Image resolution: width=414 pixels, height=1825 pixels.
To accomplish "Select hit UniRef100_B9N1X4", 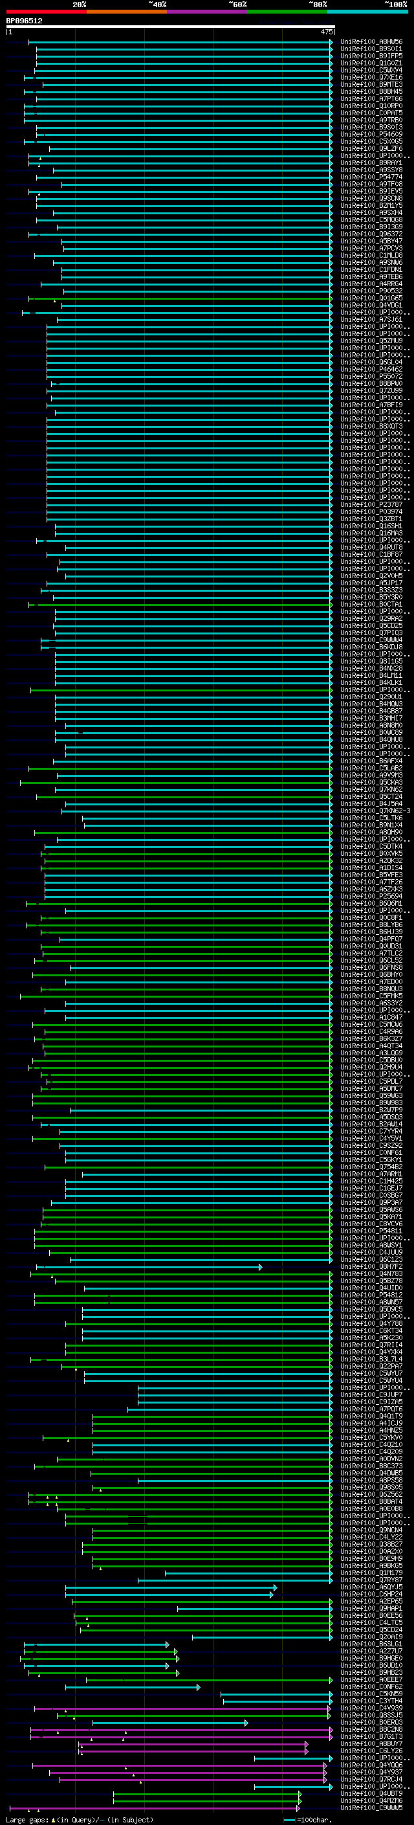I will (371, 825).
